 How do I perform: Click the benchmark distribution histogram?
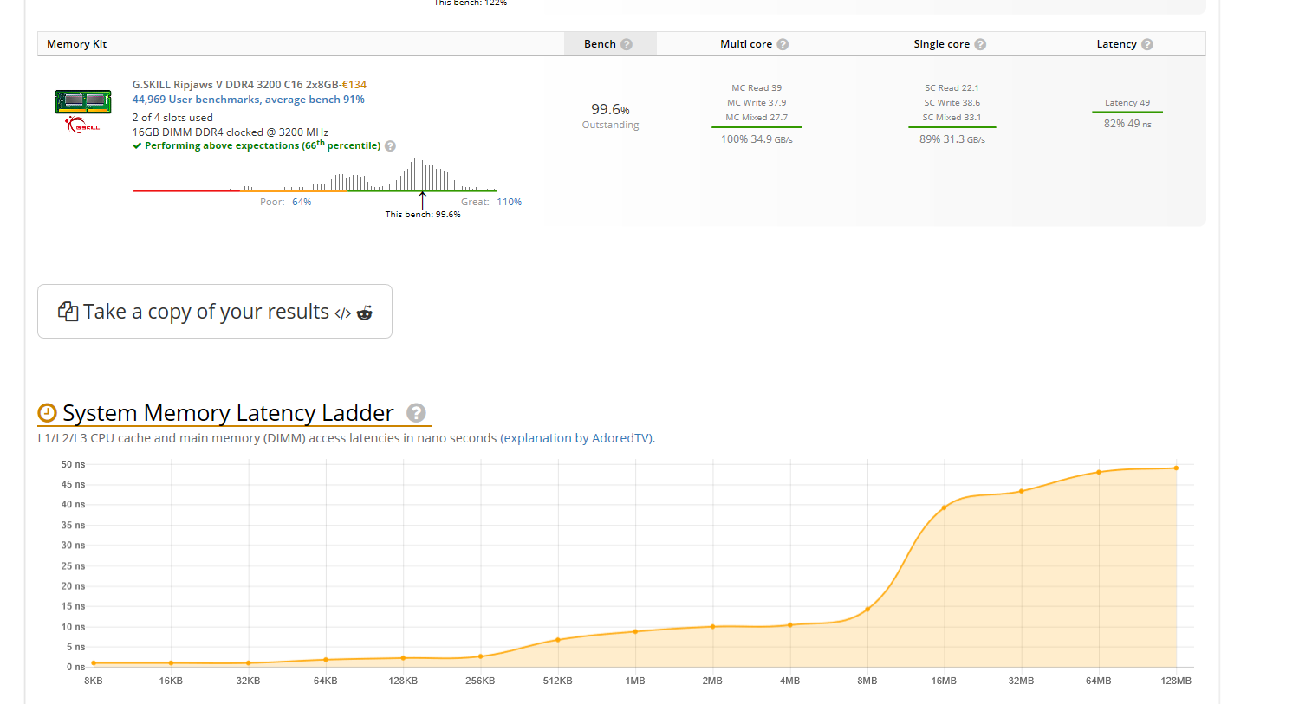pos(315,174)
